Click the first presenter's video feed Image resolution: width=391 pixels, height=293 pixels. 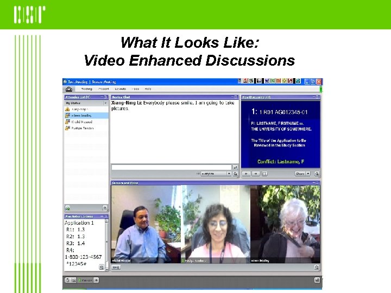click(x=146, y=224)
